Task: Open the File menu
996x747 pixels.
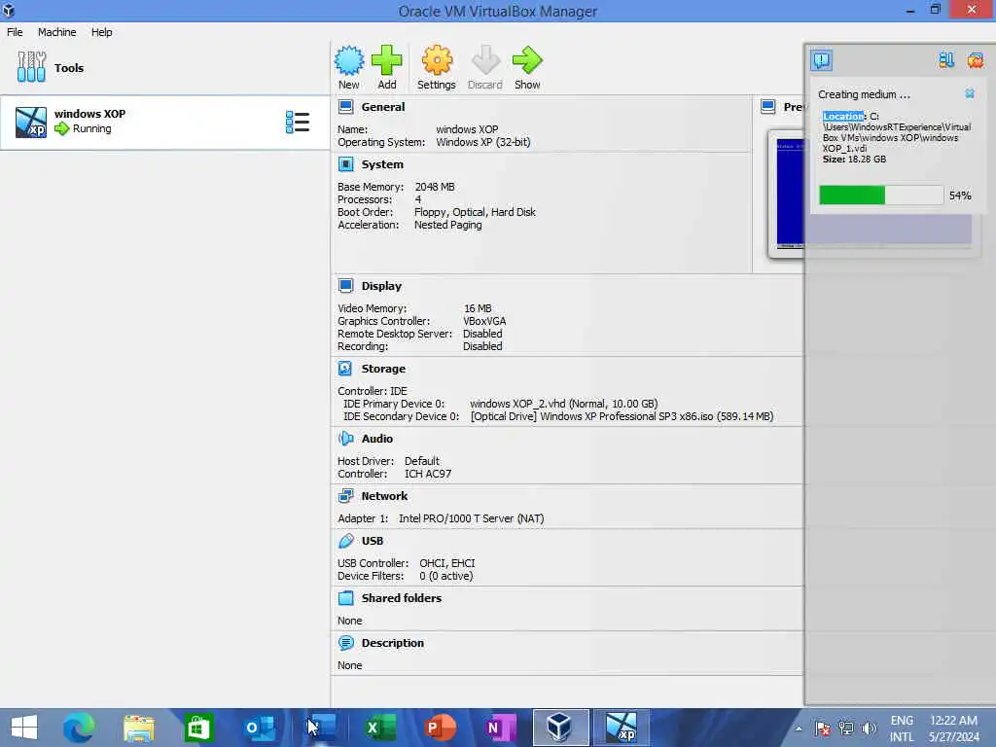Action: coord(15,32)
